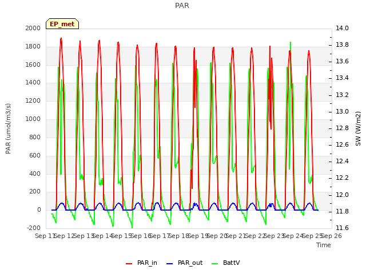Click the 12.6 right axis tick label
This screenshot has width=366, height=274.
point(342,145)
